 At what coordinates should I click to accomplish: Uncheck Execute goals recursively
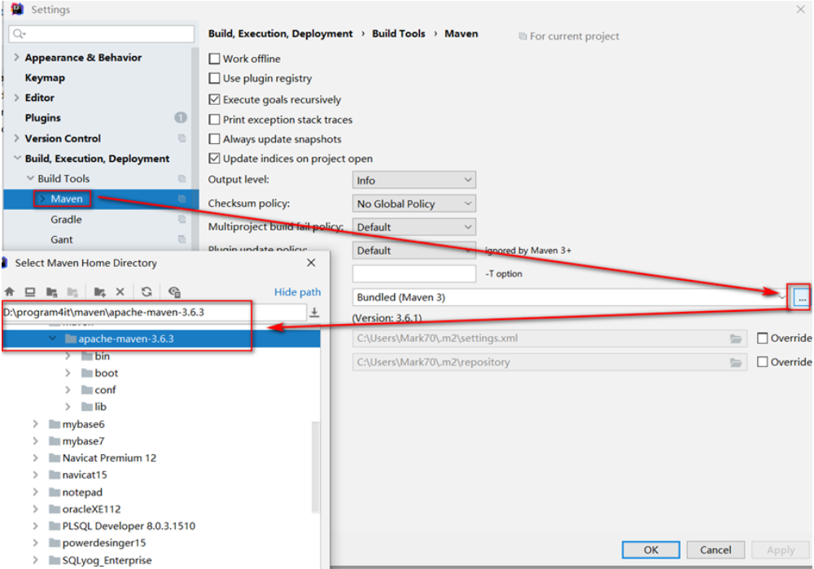pyautogui.click(x=214, y=99)
